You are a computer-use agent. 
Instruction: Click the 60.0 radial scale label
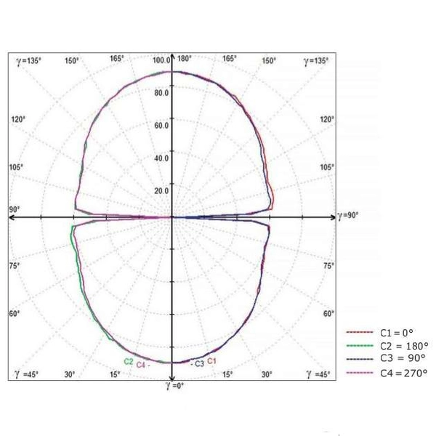[161, 125]
